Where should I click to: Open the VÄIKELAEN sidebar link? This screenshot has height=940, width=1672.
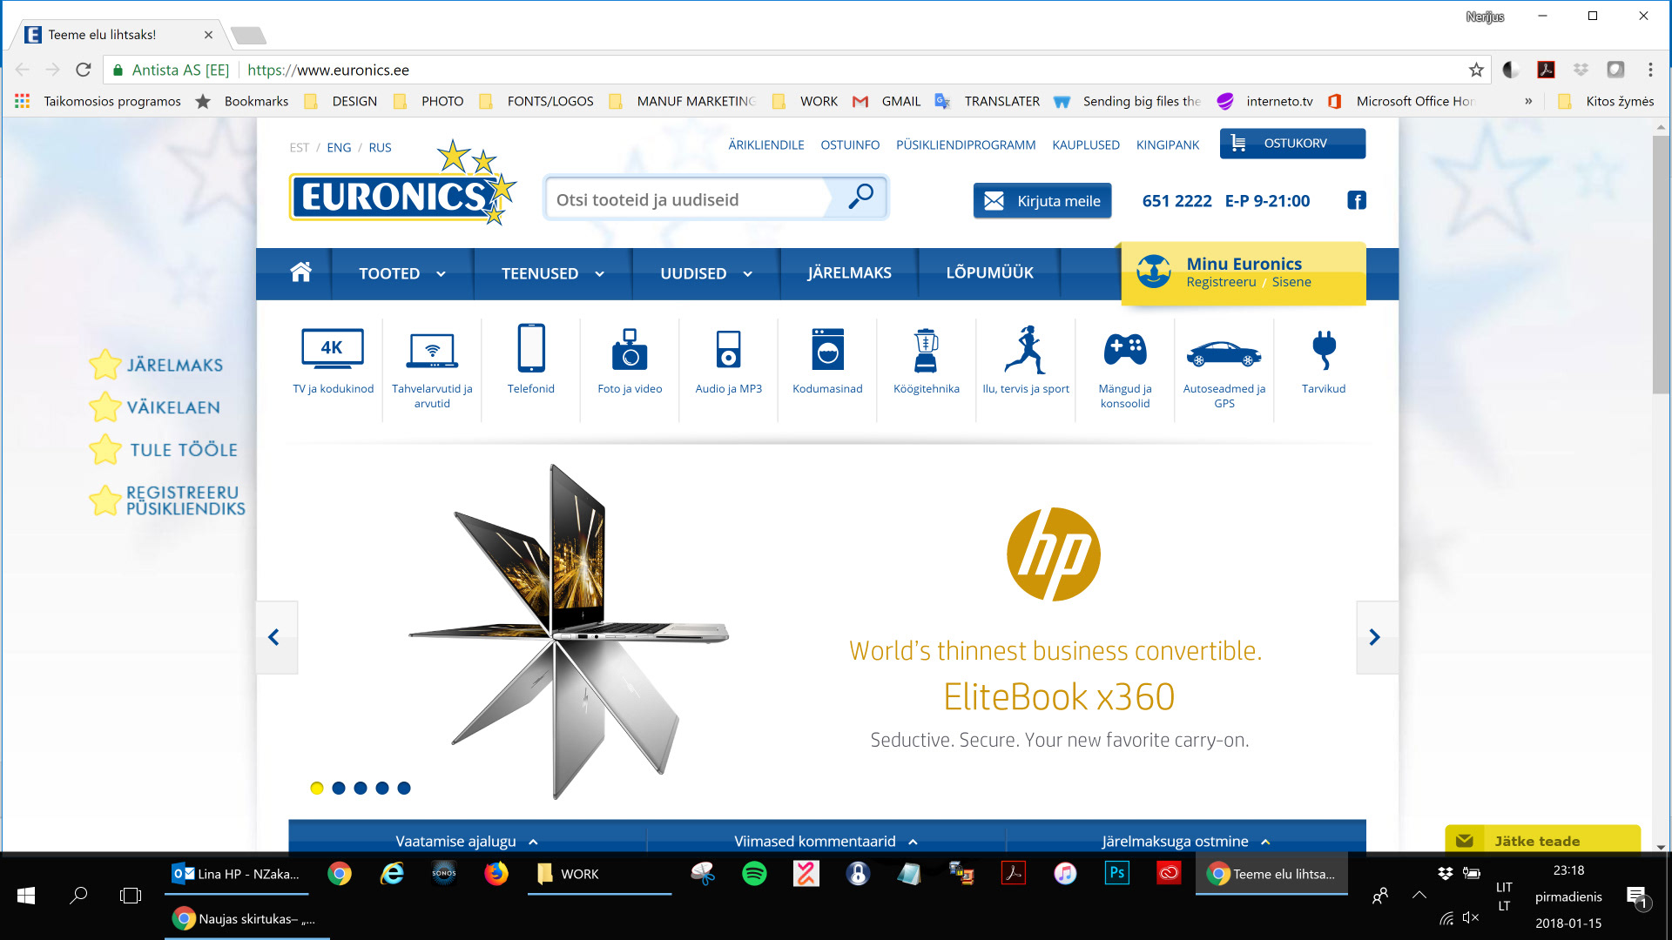coord(157,407)
